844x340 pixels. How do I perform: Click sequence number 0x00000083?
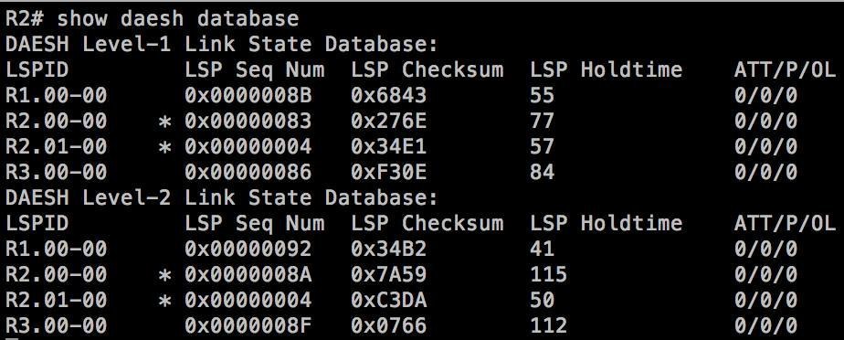point(248,121)
